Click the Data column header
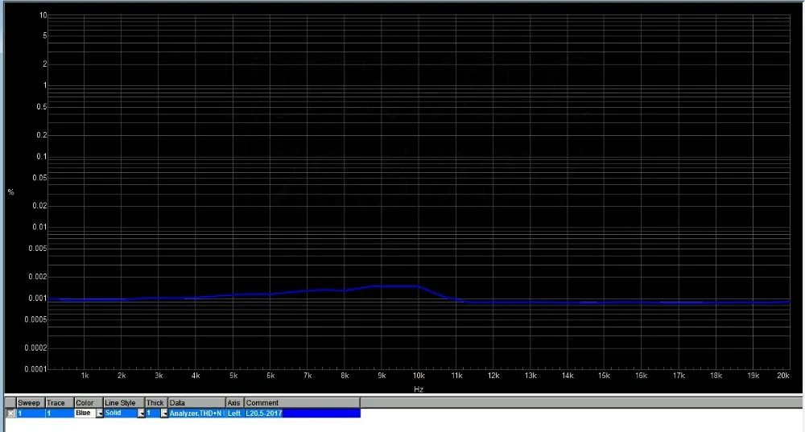805x432 pixels. 196,403
